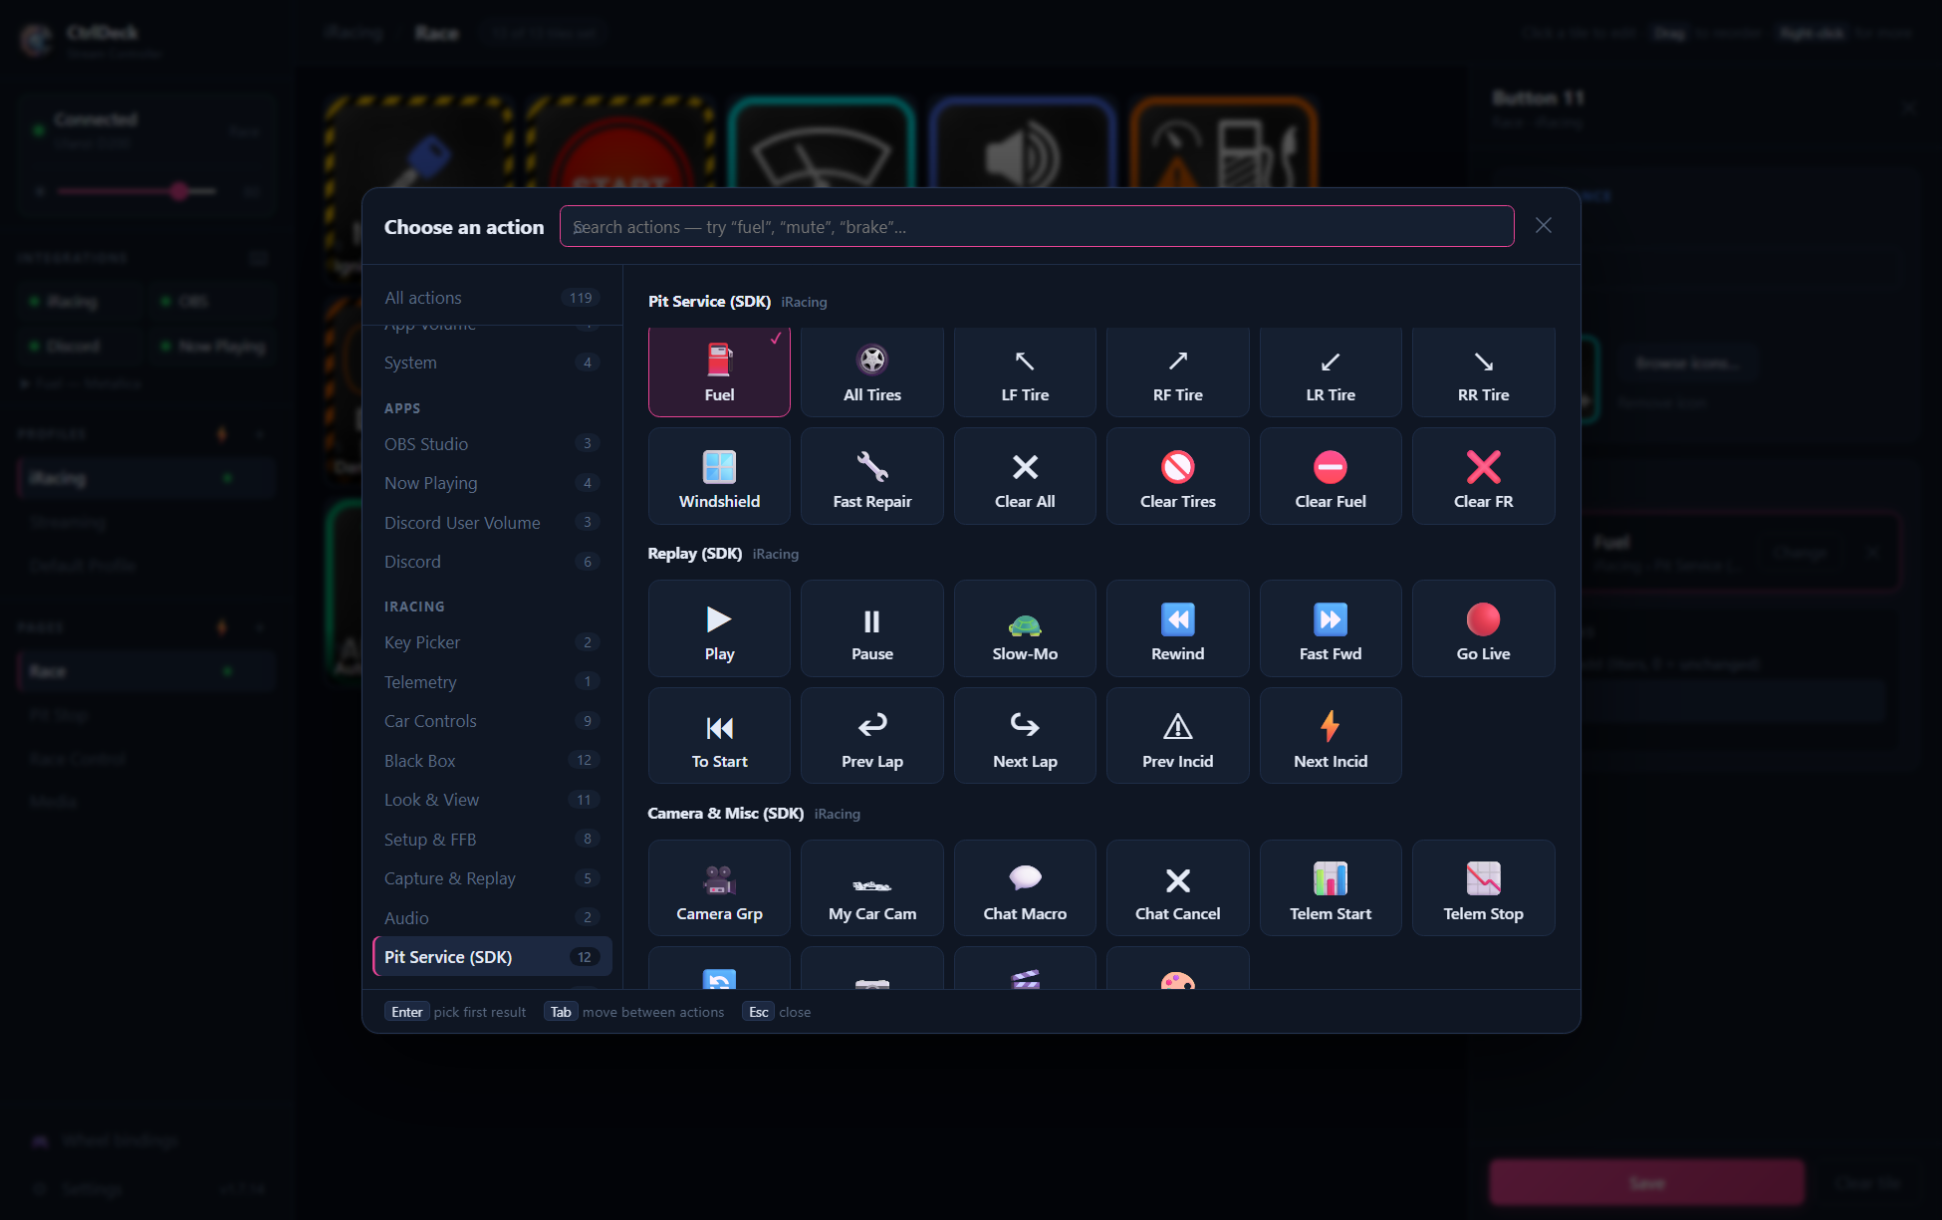Choose the replay Pause action

tap(872, 628)
